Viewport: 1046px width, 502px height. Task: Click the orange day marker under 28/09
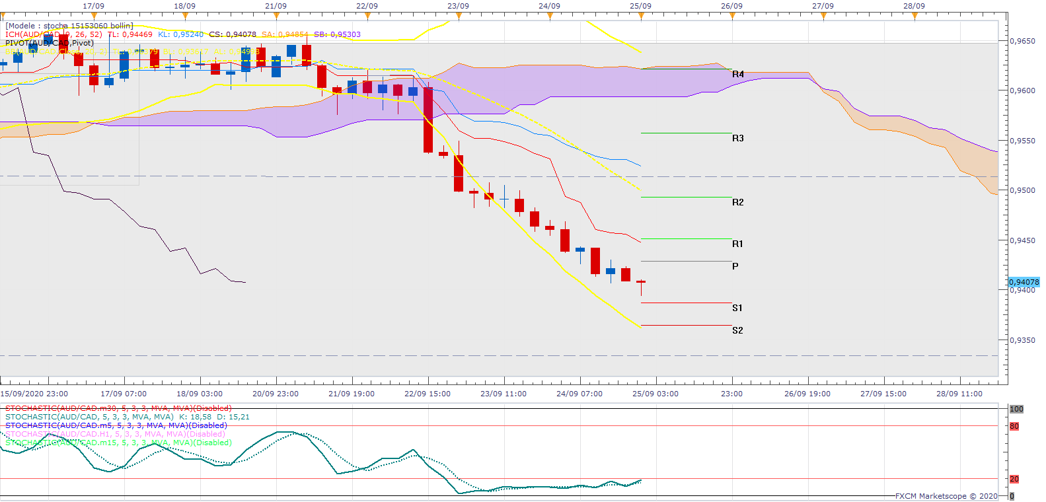coord(915,17)
